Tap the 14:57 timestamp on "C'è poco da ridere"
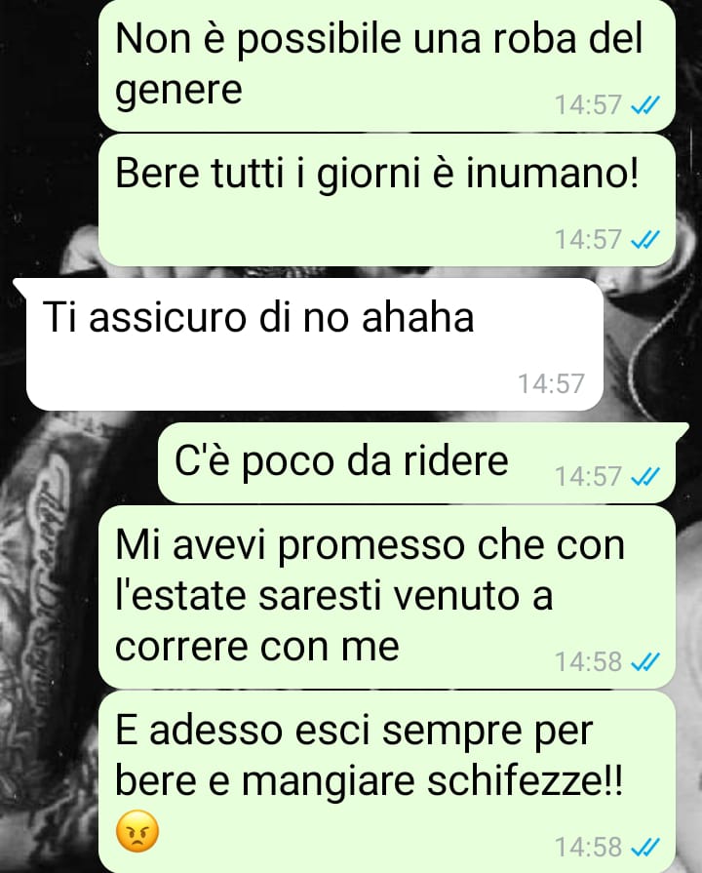702x873 pixels. (588, 476)
